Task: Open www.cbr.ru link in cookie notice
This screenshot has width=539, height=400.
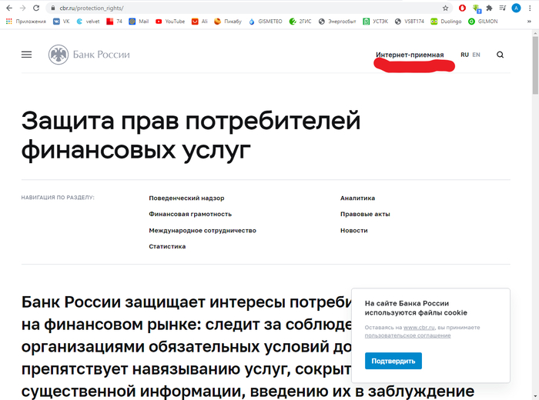Action: pyautogui.click(x=419, y=328)
